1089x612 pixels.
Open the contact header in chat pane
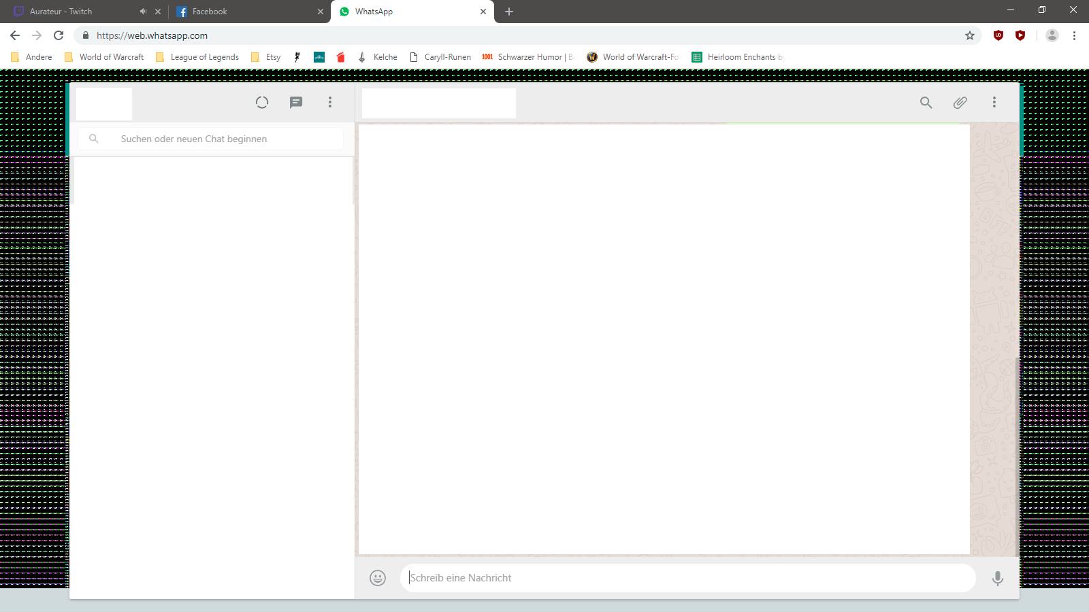[439, 103]
